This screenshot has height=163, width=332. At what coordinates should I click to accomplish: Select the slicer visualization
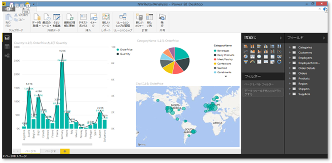(x=273, y=62)
